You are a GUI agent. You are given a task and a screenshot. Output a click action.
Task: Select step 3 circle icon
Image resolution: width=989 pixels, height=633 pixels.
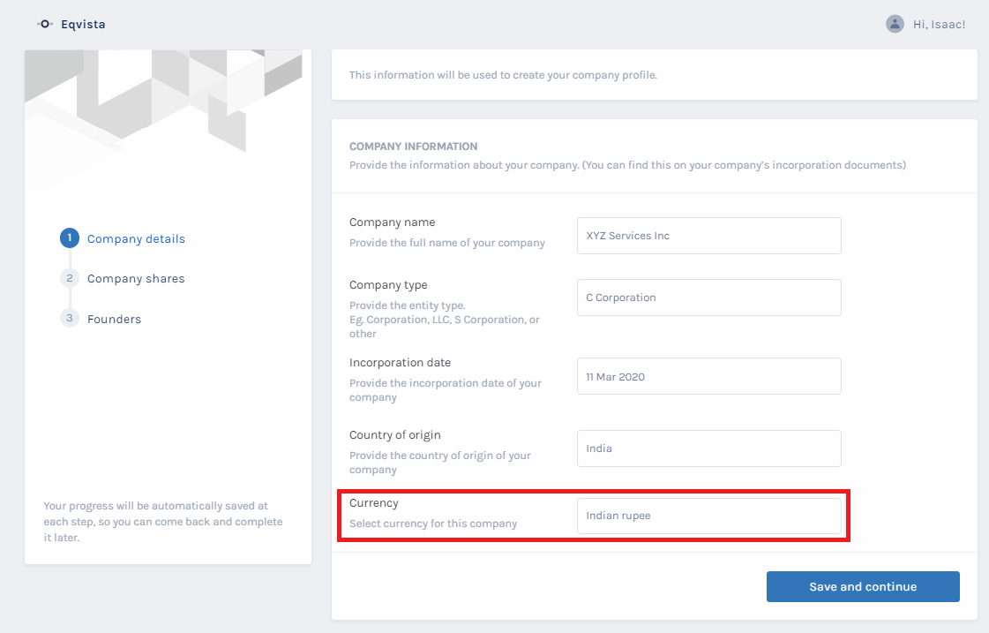[70, 318]
